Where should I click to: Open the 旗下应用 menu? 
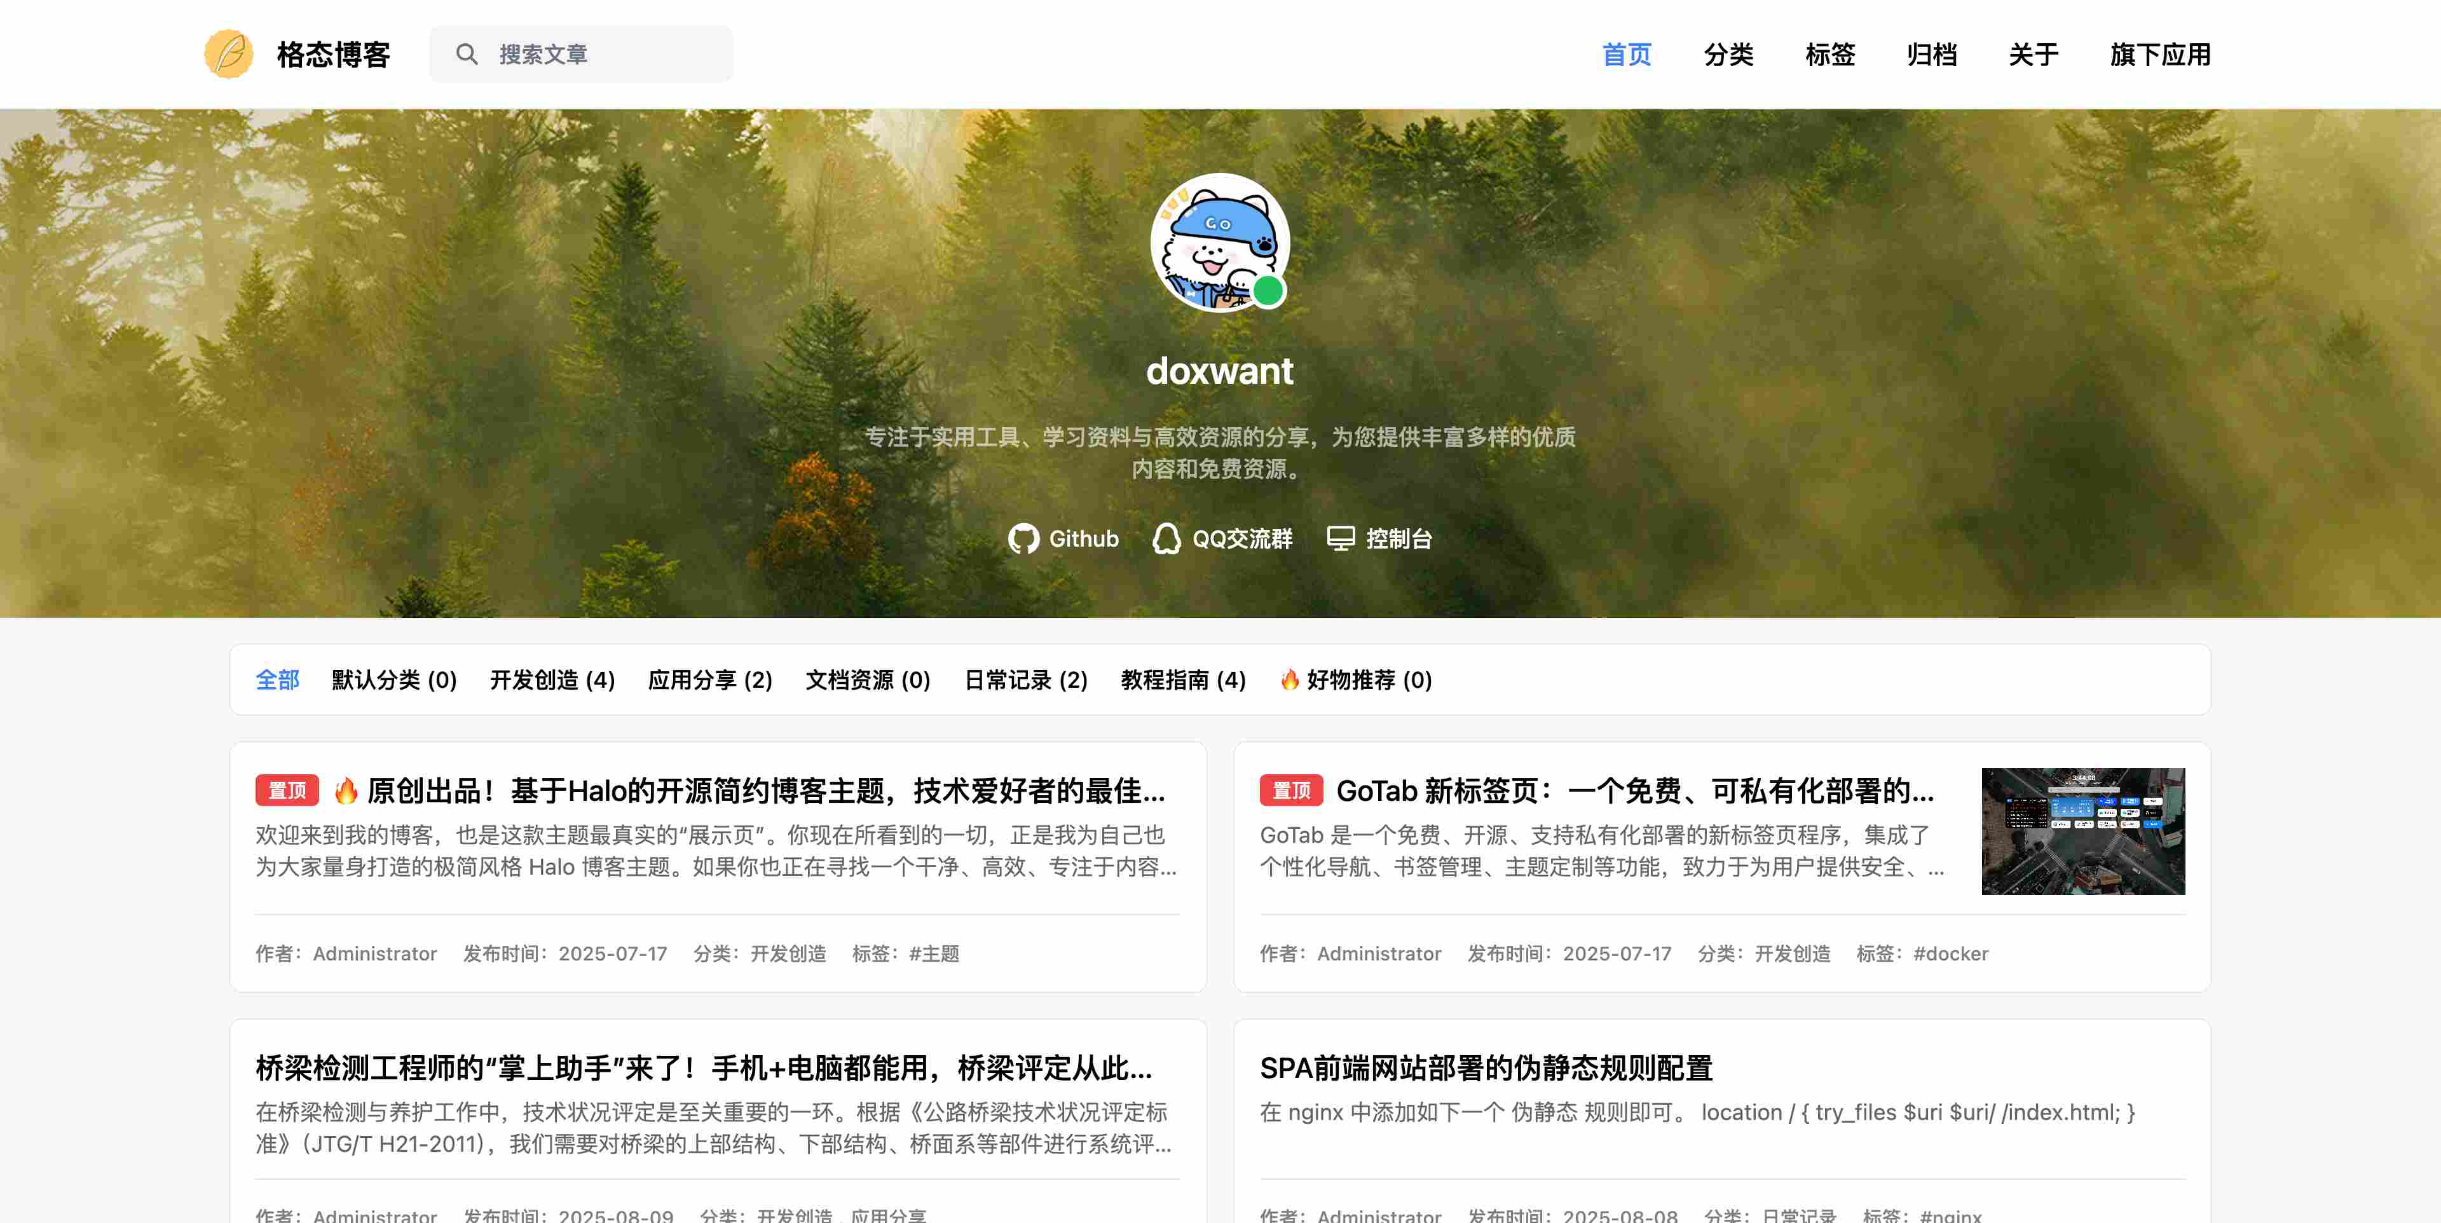(2159, 54)
